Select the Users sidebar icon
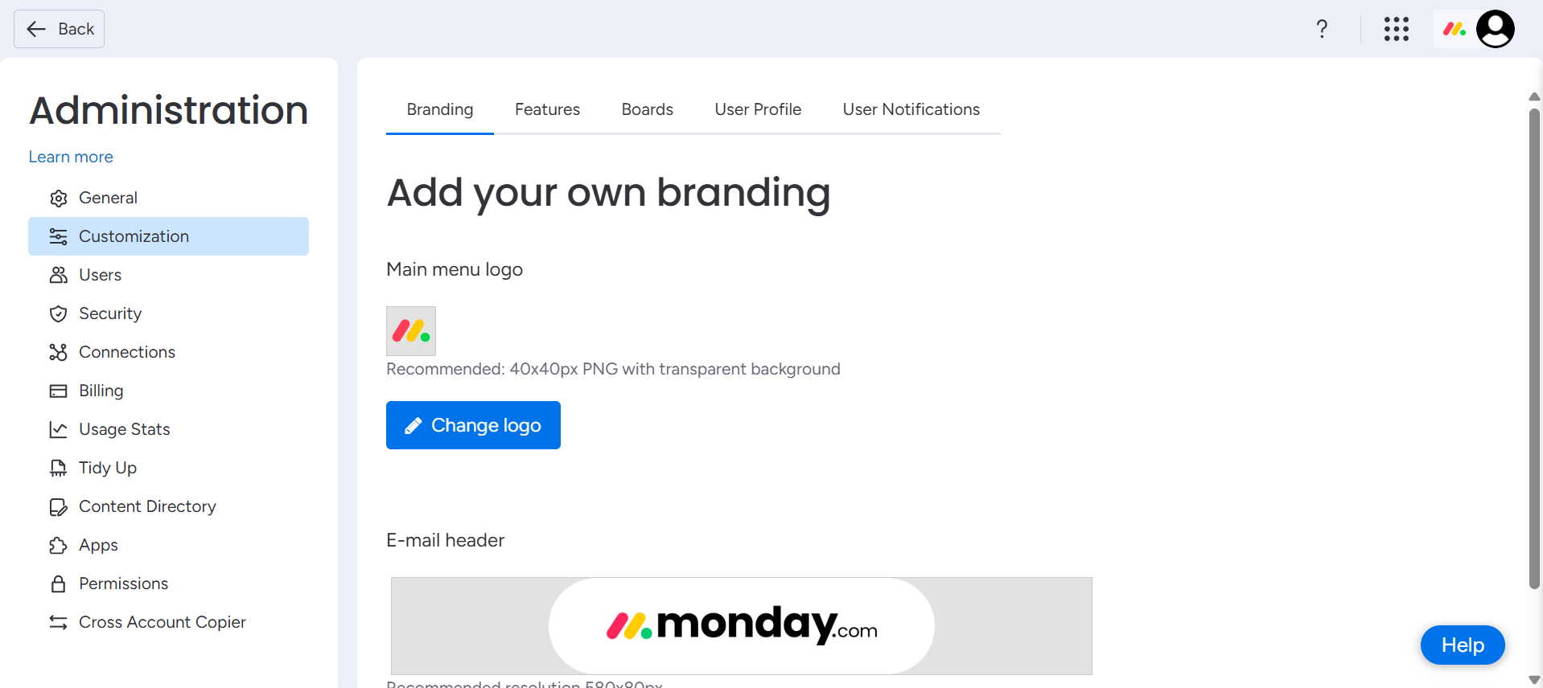1543x688 pixels. (x=58, y=275)
